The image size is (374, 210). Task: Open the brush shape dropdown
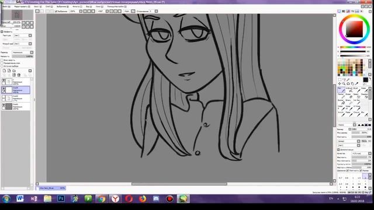pyautogui.click(x=349, y=141)
